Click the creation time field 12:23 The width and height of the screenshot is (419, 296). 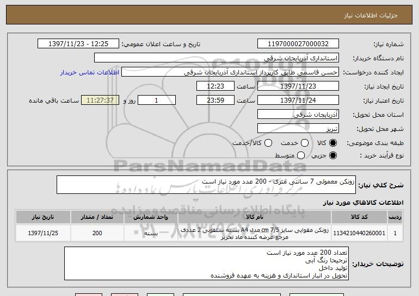215,86
